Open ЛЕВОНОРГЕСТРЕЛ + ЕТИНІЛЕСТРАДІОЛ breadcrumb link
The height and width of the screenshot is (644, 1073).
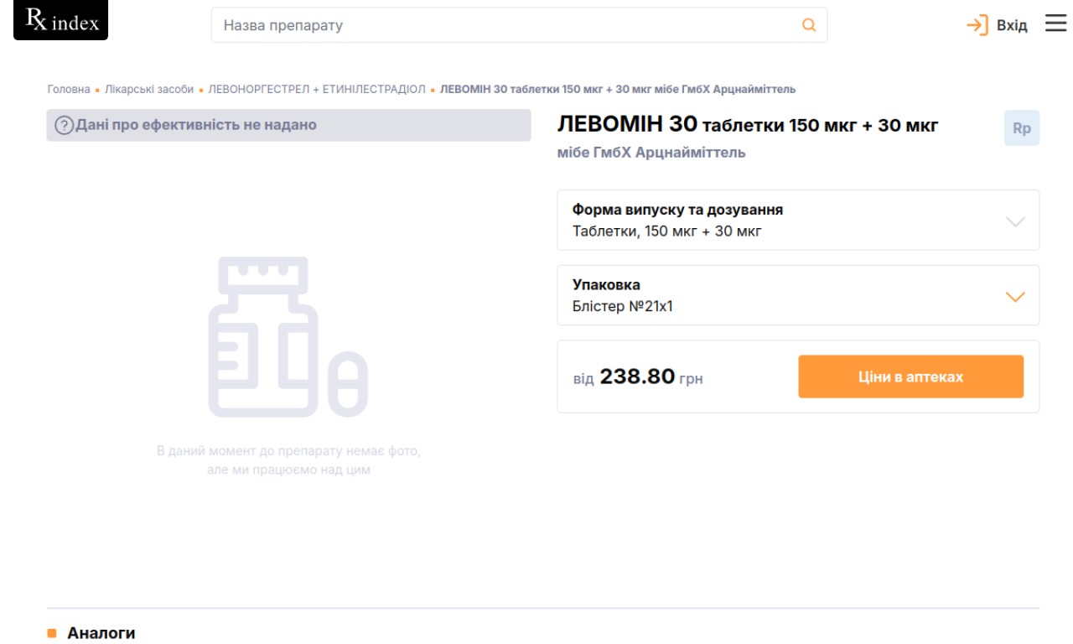click(317, 89)
